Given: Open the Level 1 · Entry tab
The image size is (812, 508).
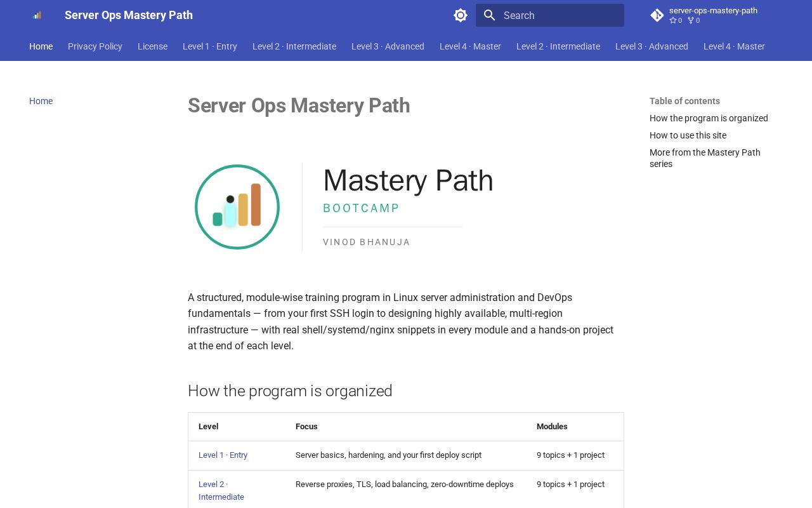Looking at the screenshot, I should [x=210, y=46].
